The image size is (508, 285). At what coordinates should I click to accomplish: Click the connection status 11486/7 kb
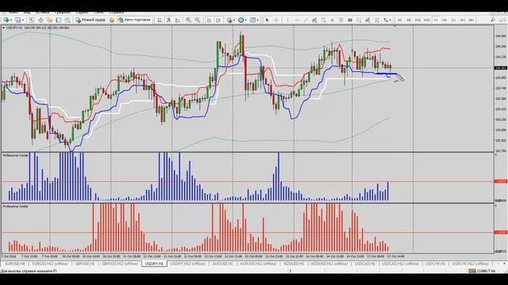point(482,271)
